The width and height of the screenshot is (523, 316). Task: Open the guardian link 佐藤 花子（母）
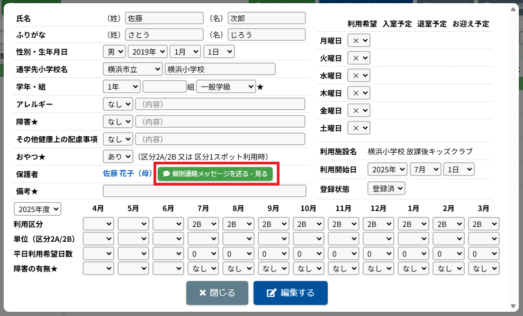click(127, 174)
